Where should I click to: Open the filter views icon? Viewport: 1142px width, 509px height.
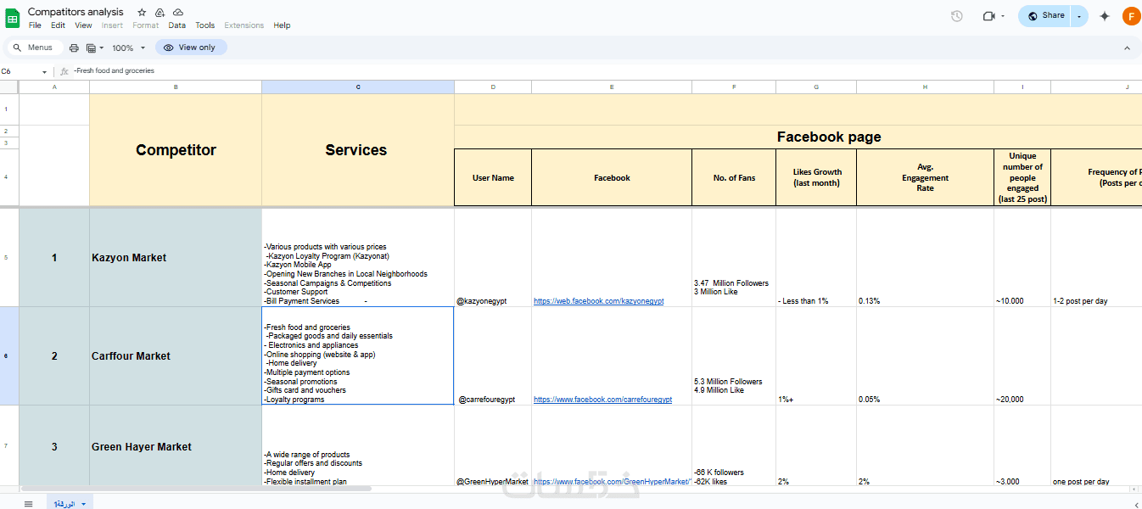pyautogui.click(x=91, y=48)
